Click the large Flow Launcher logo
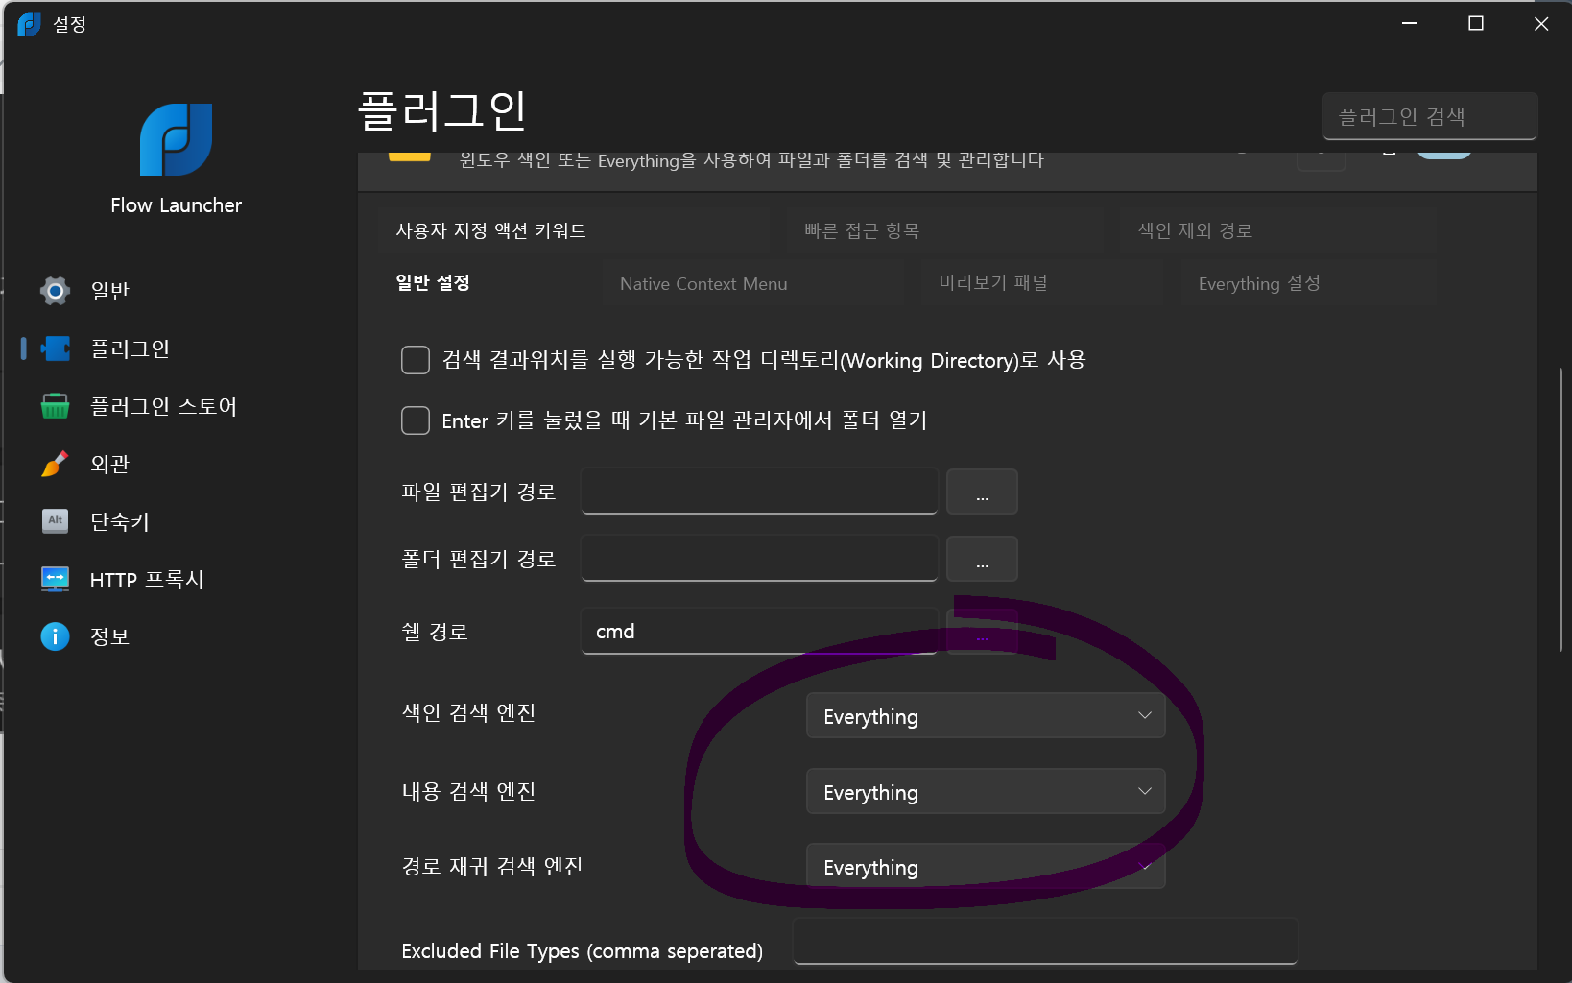Screen dimensions: 1572x983 coord(176,140)
